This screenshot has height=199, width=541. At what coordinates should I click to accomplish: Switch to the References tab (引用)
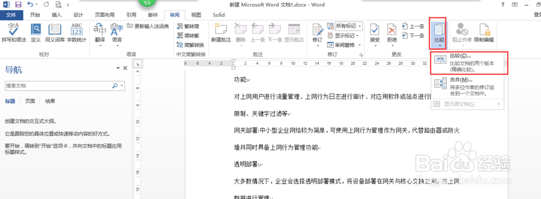[x=131, y=15]
